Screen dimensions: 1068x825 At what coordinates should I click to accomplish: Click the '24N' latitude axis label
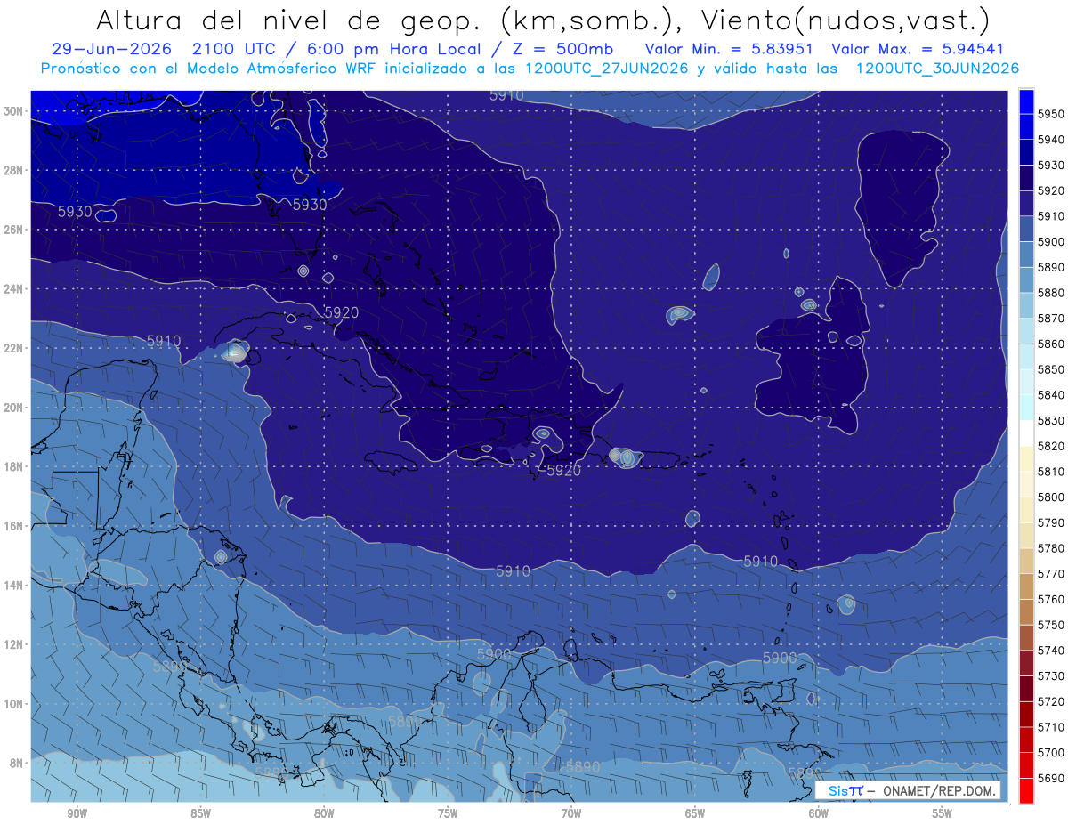(x=15, y=289)
